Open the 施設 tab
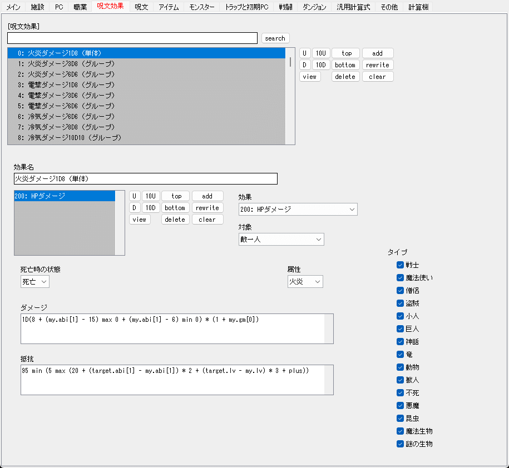Screen dimensions: 509x468 (x=37, y=7)
